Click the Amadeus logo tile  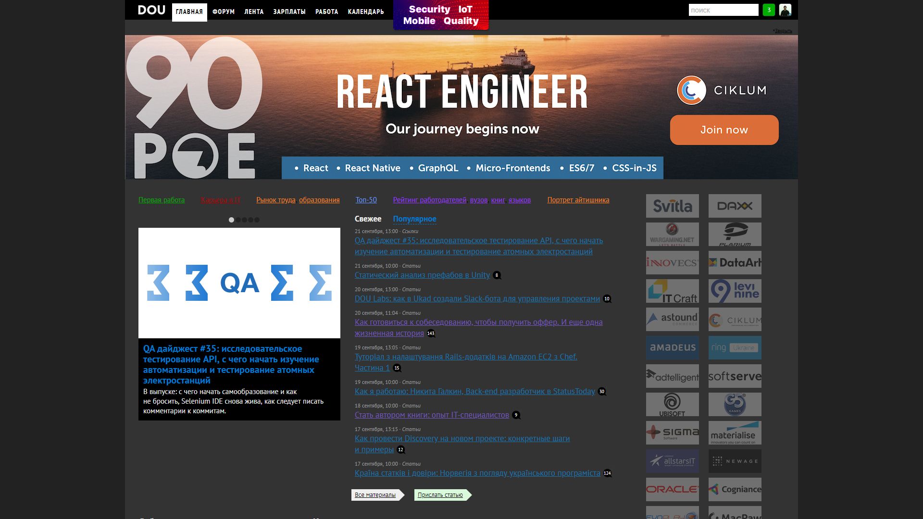[672, 348]
